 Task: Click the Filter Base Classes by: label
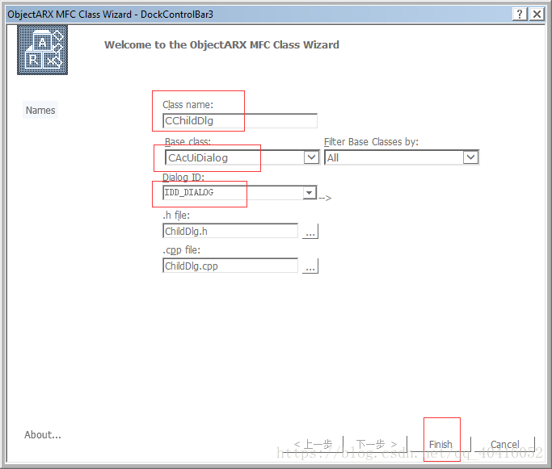point(371,142)
